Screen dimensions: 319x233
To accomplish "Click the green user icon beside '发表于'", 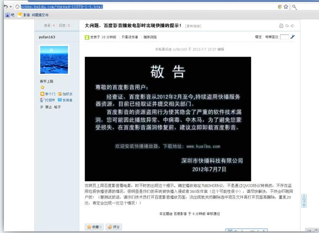I will 87,37.
